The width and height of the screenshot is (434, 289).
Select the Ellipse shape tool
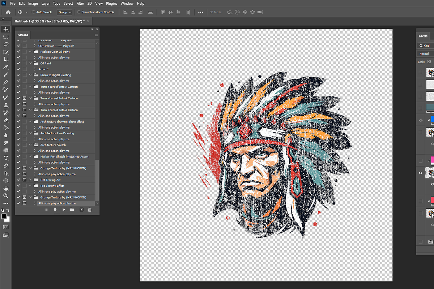[6, 181]
